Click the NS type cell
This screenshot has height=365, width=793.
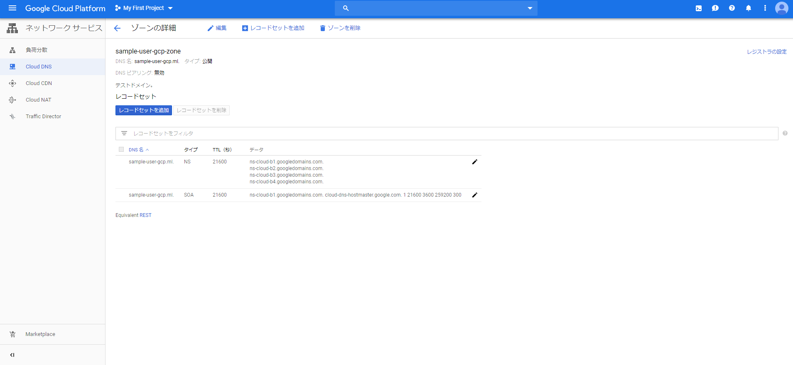point(187,162)
